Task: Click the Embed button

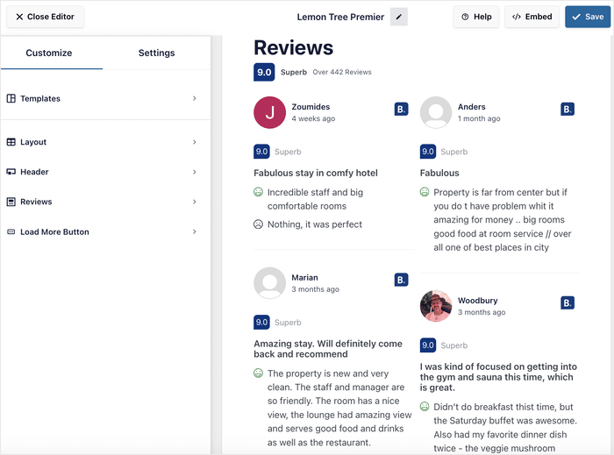Action: point(532,17)
